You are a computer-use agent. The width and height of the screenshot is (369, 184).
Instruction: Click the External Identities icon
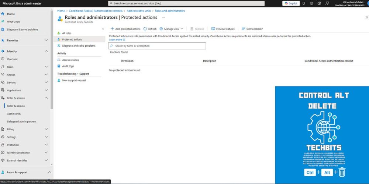coord(3,160)
